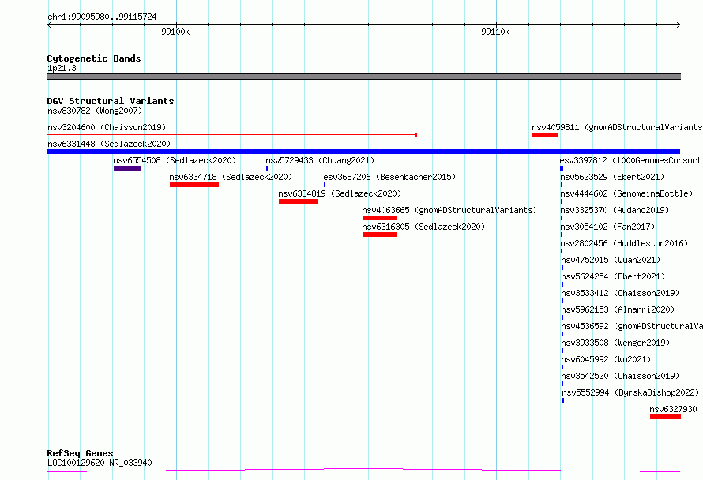Open nsv4063665 (gnomADStructuralVariants) label

click(449, 210)
